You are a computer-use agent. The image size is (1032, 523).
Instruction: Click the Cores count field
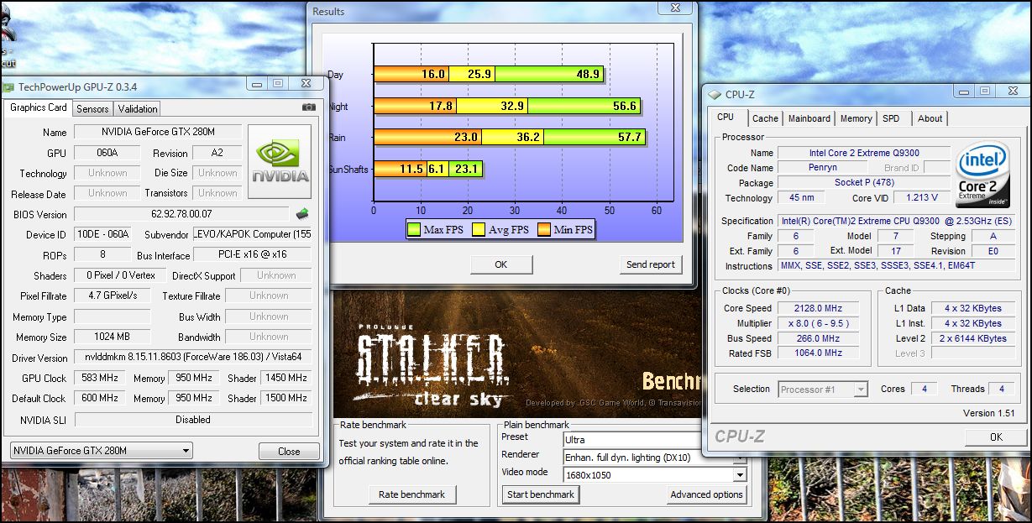pos(924,389)
